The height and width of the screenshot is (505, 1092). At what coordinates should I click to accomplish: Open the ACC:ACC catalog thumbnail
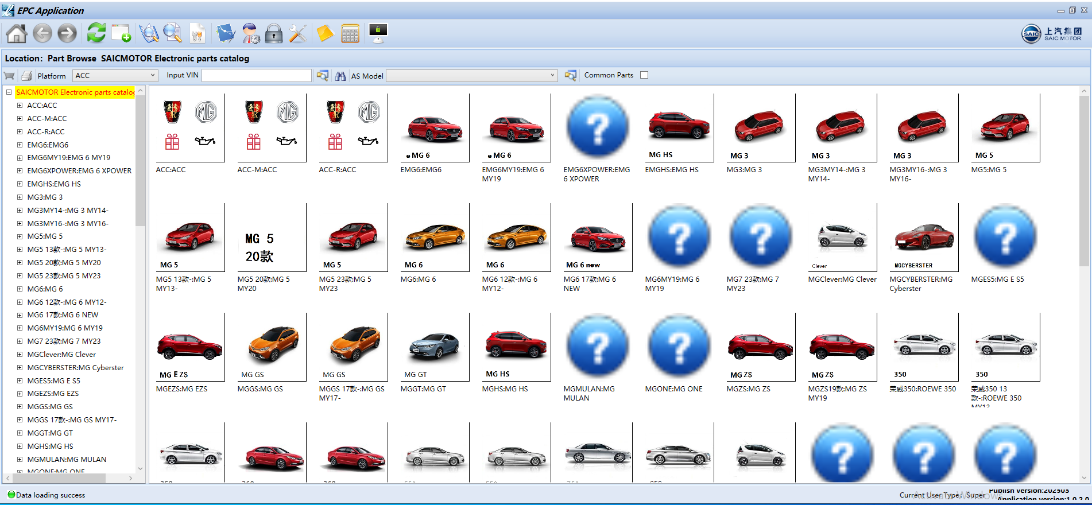(x=190, y=127)
